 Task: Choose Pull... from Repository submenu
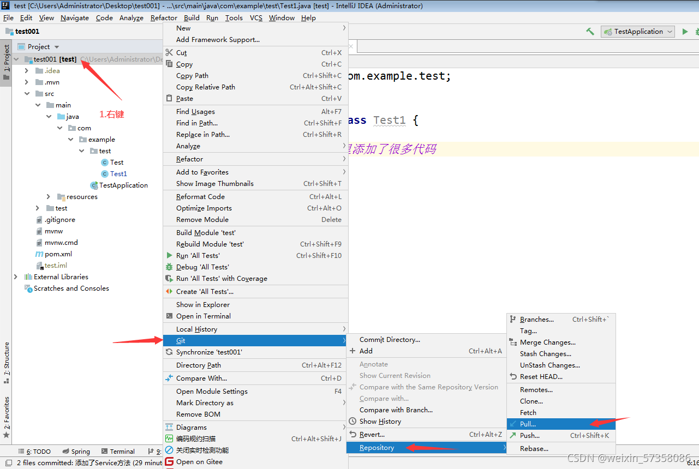click(x=561, y=424)
